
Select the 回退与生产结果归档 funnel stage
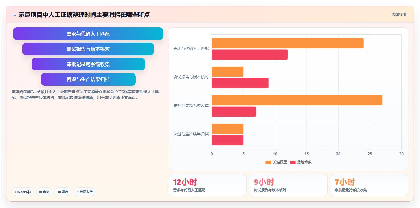(88, 79)
